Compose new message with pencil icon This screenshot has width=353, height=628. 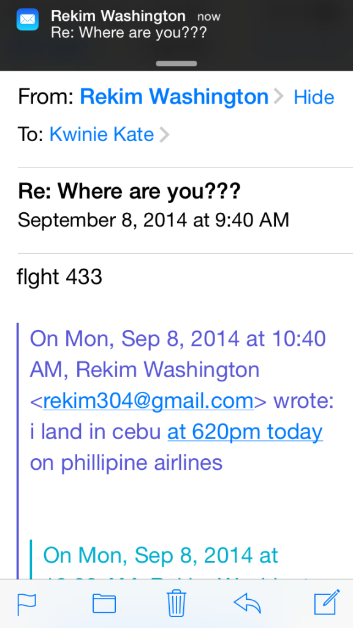[327, 602]
